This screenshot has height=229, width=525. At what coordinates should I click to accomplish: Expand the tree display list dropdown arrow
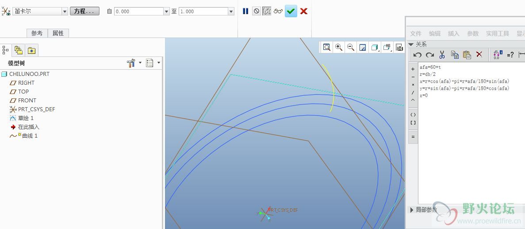coord(159,63)
